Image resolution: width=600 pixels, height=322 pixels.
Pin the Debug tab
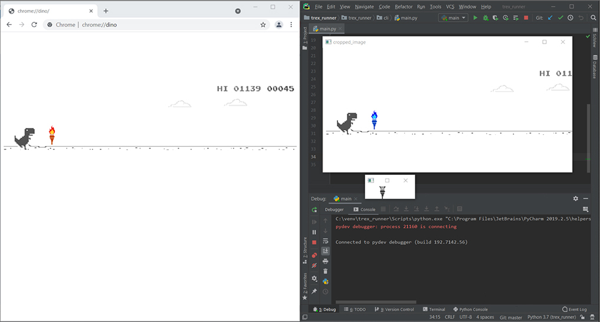(314, 291)
